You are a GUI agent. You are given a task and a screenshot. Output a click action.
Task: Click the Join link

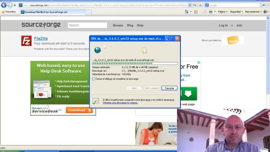click(239, 25)
